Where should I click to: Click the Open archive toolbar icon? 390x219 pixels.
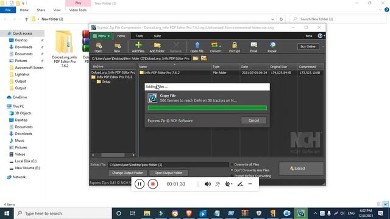coord(99,47)
